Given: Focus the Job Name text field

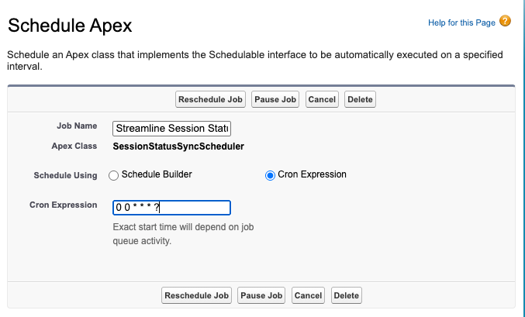Looking at the screenshot, I should [171, 128].
